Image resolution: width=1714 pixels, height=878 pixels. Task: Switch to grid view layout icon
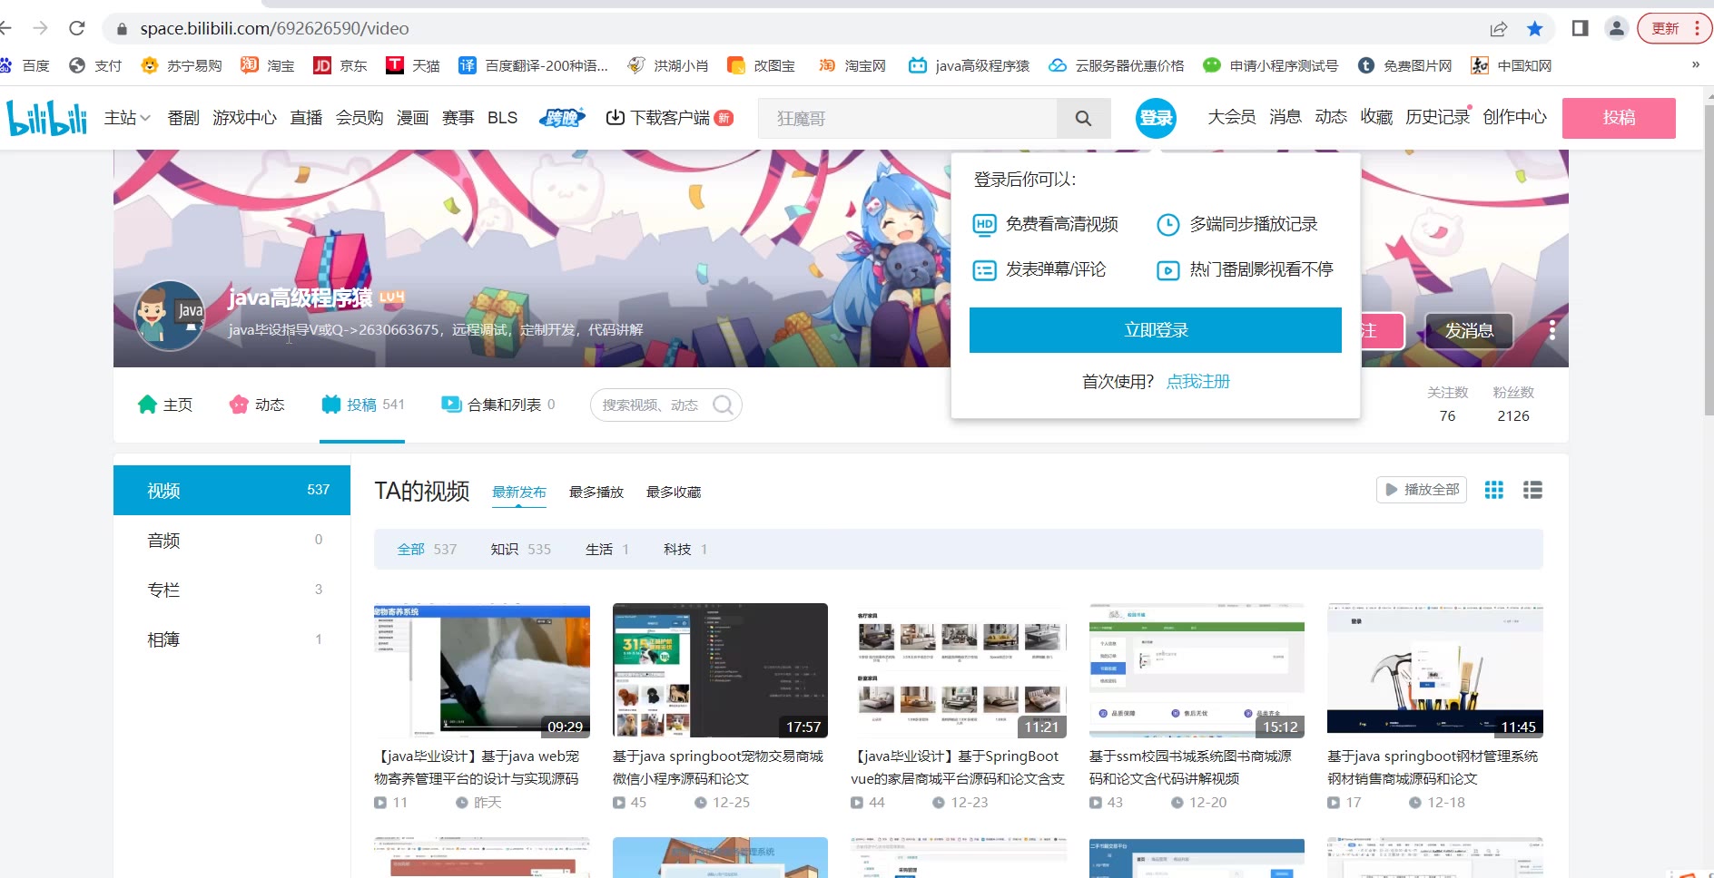[1493, 490]
